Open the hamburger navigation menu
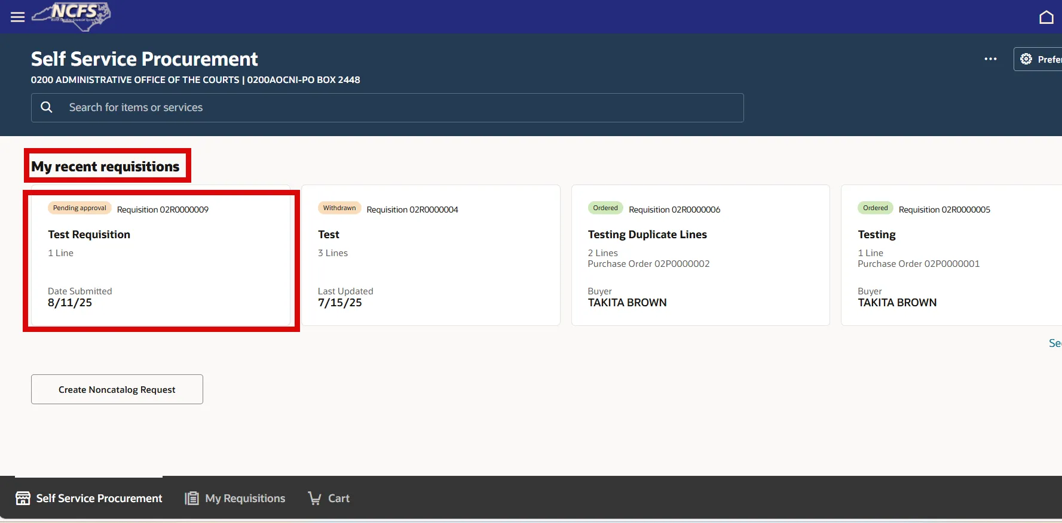The height and width of the screenshot is (523, 1062). tap(18, 17)
